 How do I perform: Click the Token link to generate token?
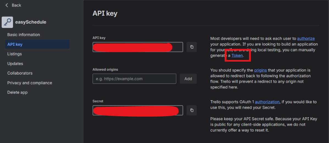tap(237, 56)
